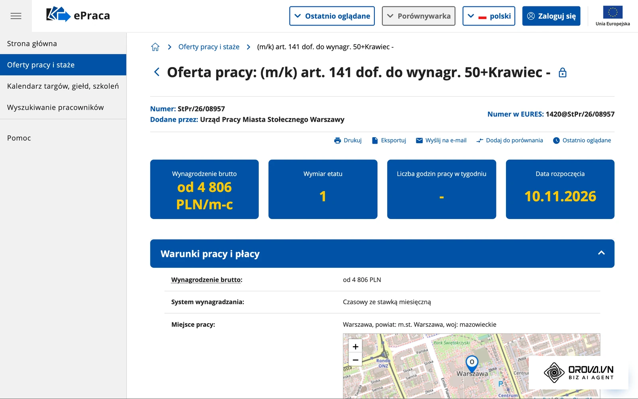Click the offer number StPr/26/08957
Viewport: 638px width, 399px height.
pyautogui.click(x=201, y=109)
